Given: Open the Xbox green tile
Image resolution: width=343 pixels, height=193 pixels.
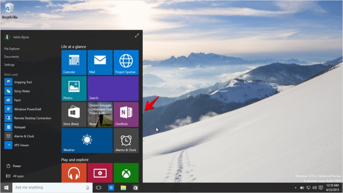Looking at the screenshot, I should (x=126, y=173).
